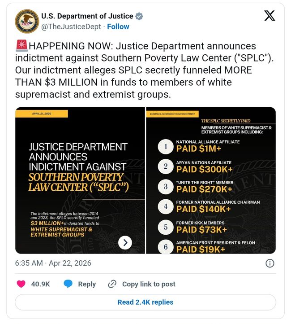
Task: Click the red siren emoji in the post
Action: point(21,46)
